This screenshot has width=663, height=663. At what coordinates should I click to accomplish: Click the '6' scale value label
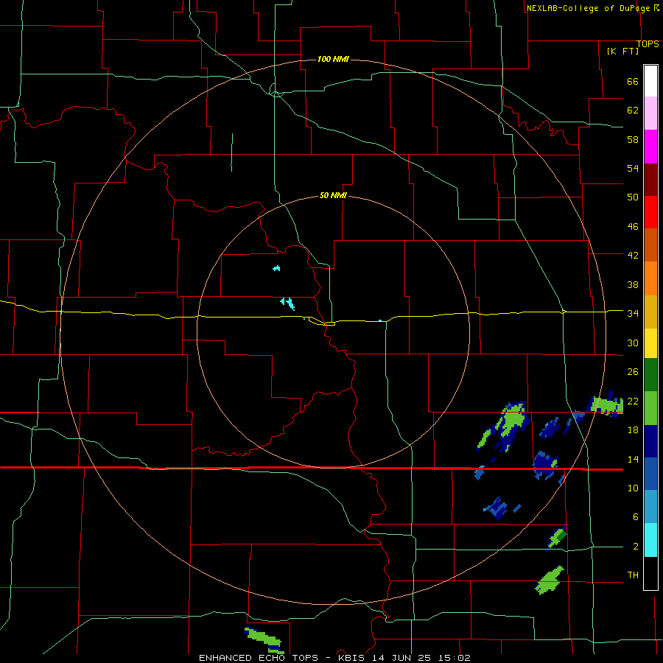(x=635, y=516)
